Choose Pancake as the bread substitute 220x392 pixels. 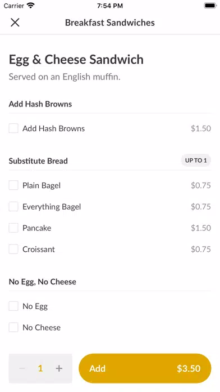pyautogui.click(x=13, y=228)
